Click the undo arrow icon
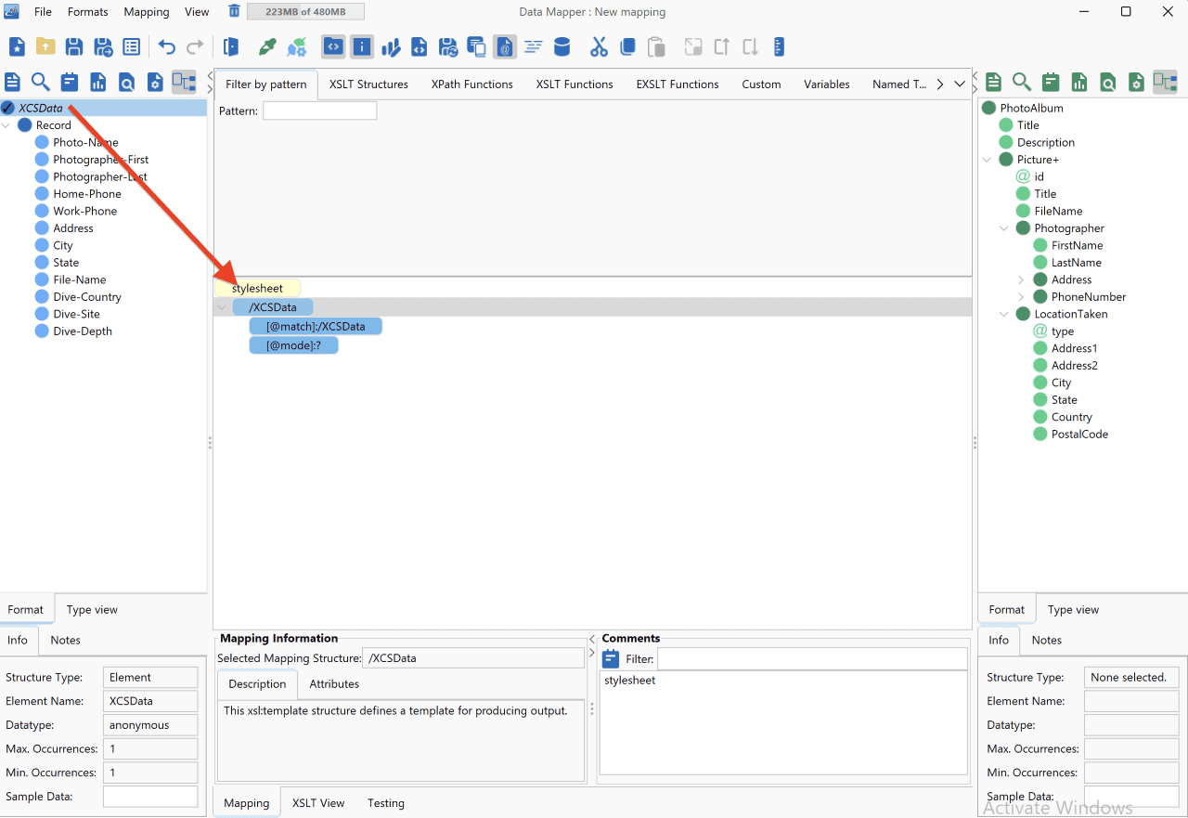The image size is (1188, 818). click(167, 46)
